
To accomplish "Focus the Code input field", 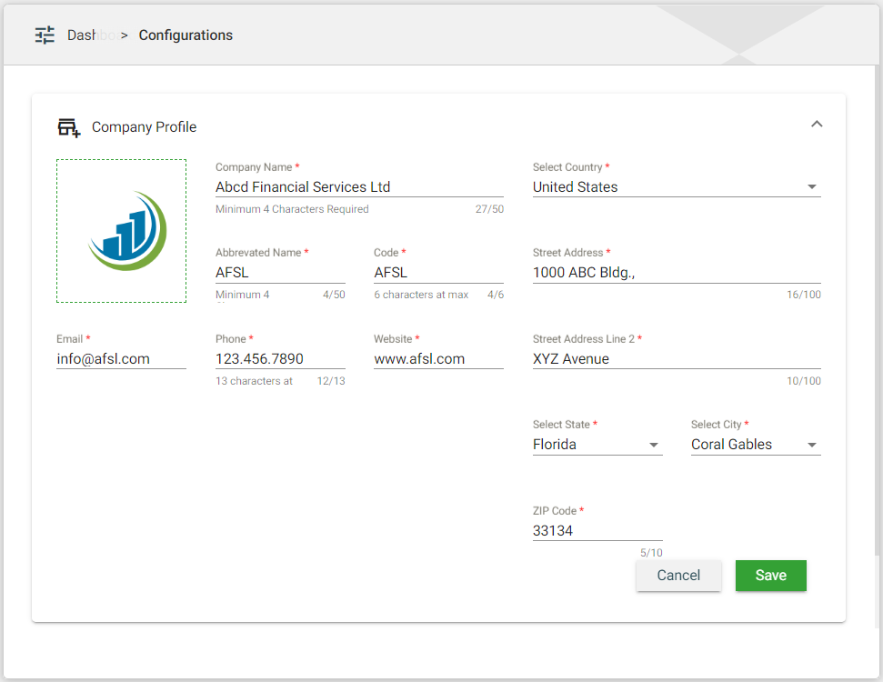I will (x=437, y=273).
